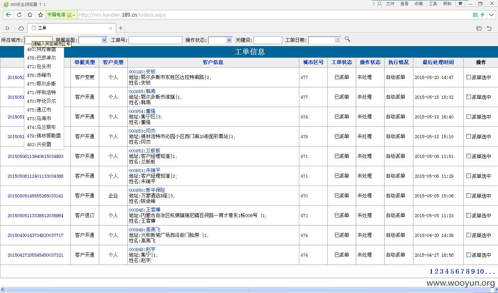Sort by 客户信息 column header
This screenshot has height=293, width=498.
[213, 62]
